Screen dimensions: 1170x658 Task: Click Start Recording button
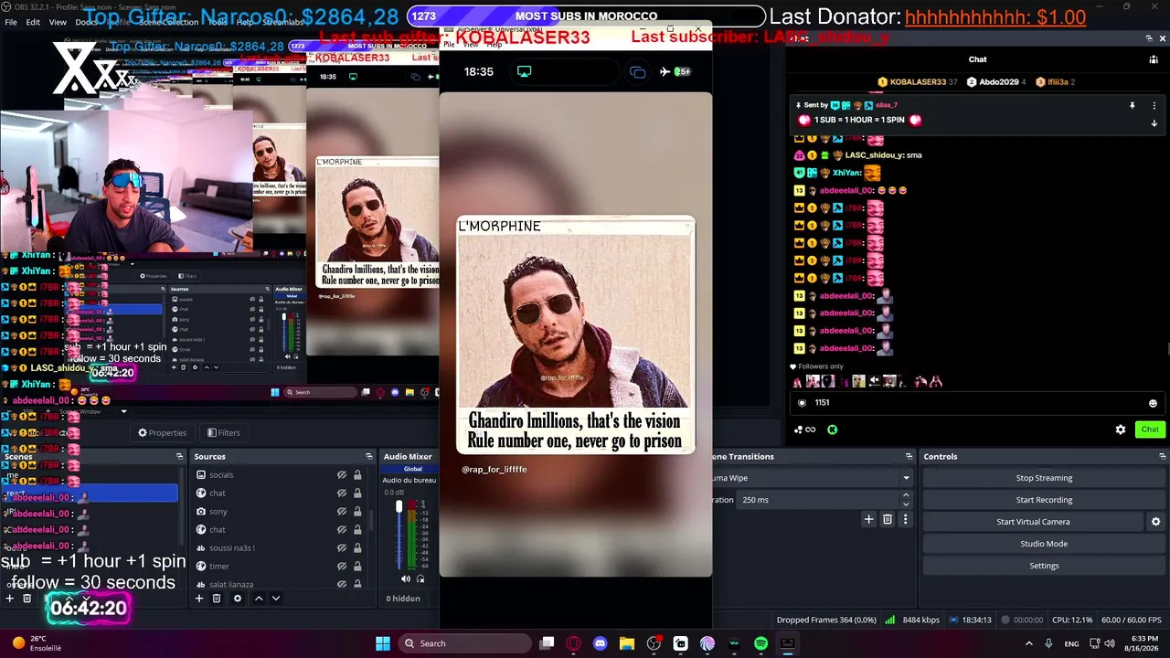(x=1044, y=500)
